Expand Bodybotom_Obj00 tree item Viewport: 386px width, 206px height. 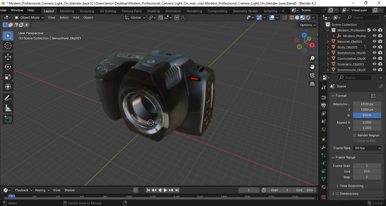click(x=328, y=53)
